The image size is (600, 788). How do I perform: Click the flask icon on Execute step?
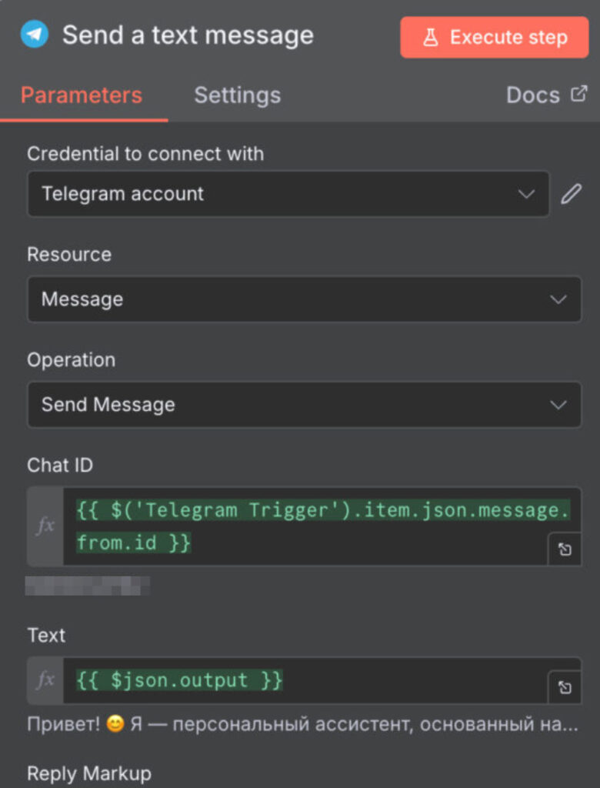point(431,37)
